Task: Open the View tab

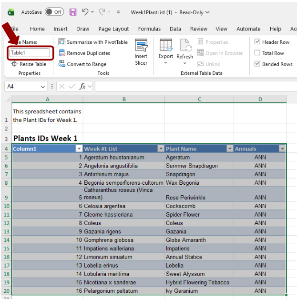Action: point(221,29)
